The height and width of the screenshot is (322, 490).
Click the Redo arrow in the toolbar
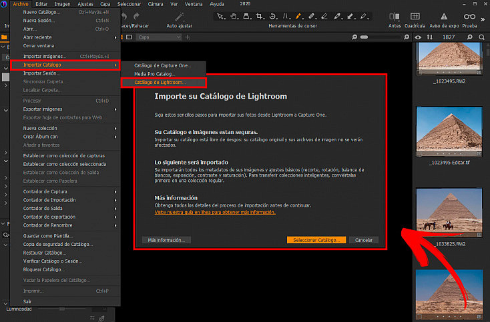coord(136,16)
